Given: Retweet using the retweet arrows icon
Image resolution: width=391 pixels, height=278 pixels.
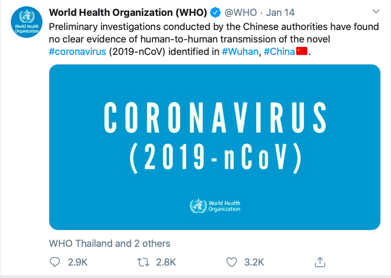Looking at the screenshot, I should (x=144, y=262).
